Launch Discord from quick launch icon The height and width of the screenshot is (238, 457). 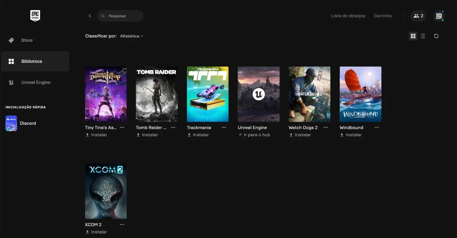coord(11,123)
